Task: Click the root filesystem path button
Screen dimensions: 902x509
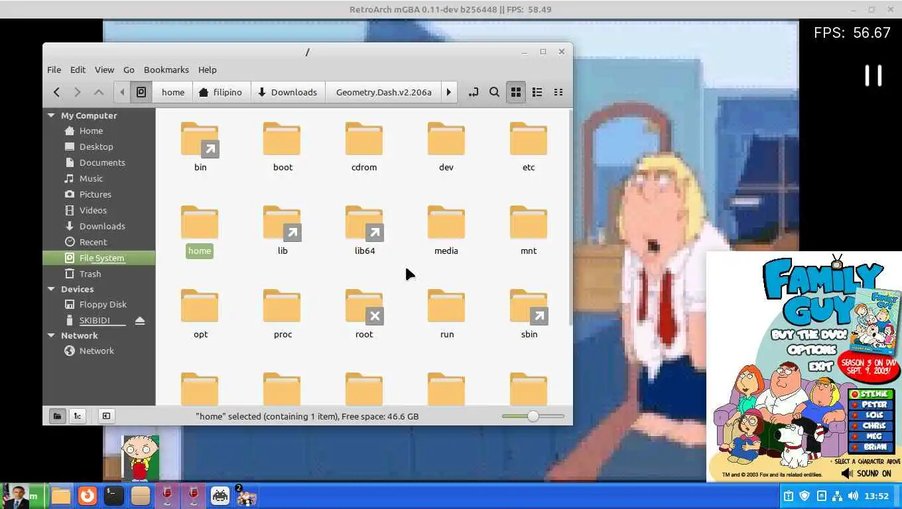Action: 141,92
